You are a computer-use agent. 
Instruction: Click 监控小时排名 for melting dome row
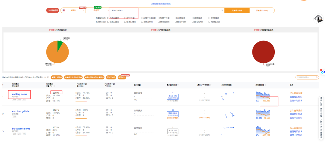coord(296,100)
